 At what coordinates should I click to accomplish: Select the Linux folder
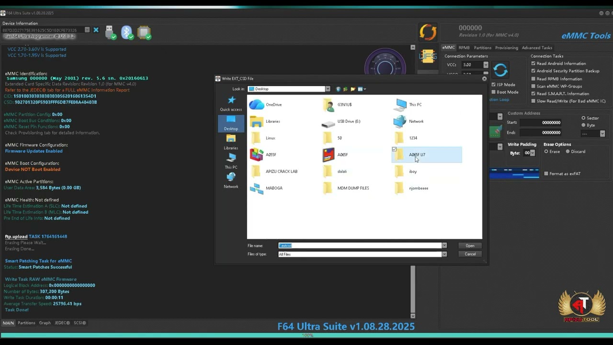pyautogui.click(x=263, y=138)
